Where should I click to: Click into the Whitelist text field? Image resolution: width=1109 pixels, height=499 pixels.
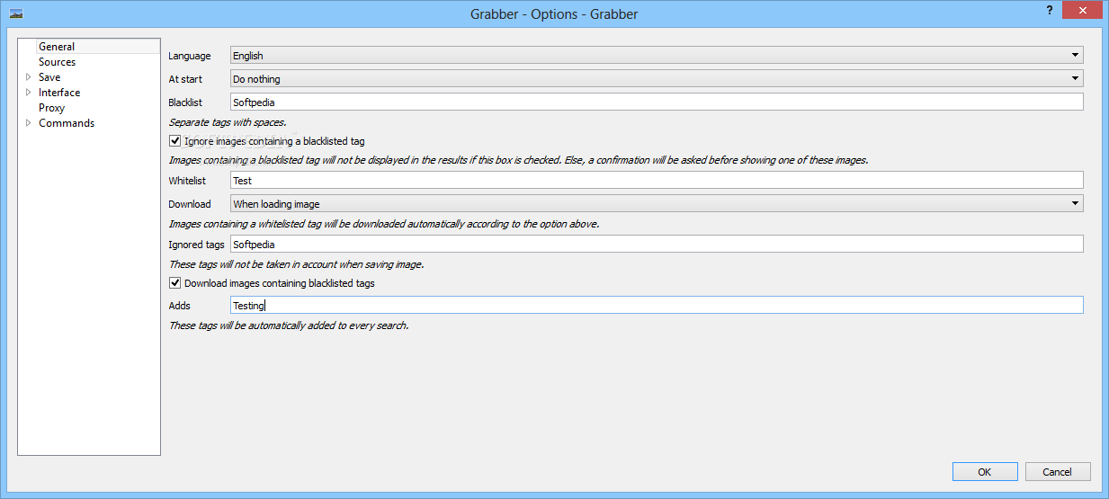coord(657,181)
